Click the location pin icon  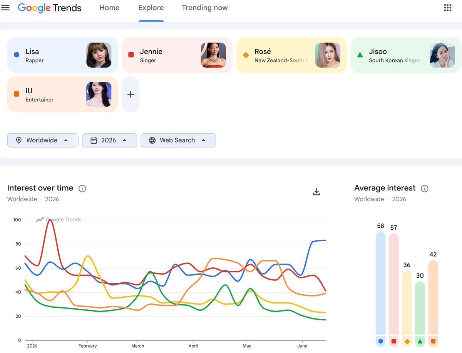click(x=18, y=140)
